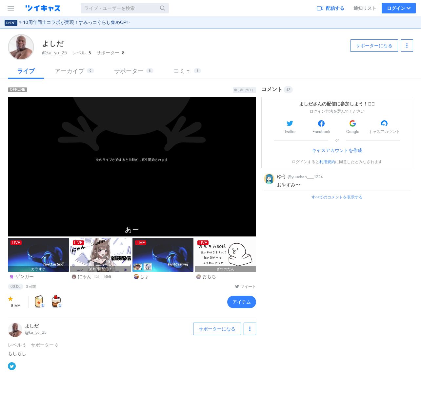The image size is (421, 394).
Task: Select the tea cup gift item
Action: pos(39,301)
